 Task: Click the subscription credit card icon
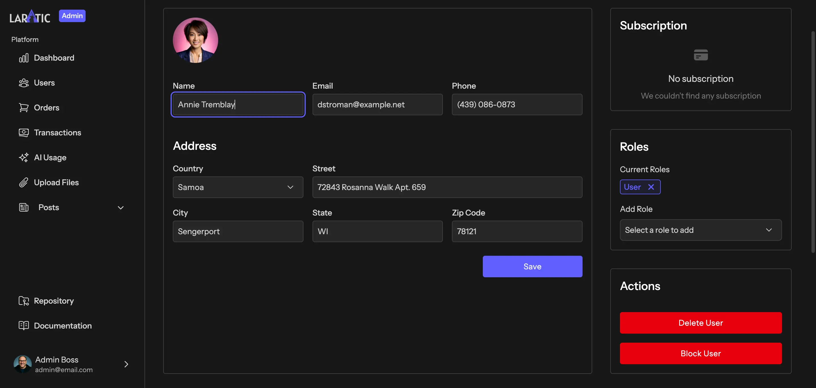tap(701, 55)
